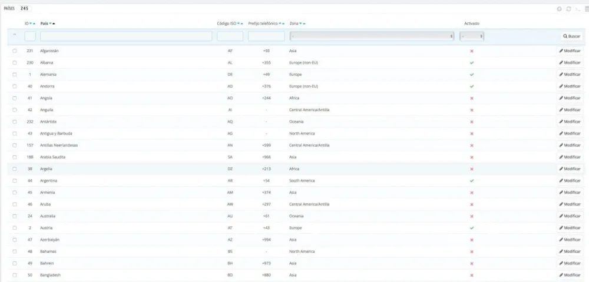
Task: Sort Zona column ascending
Action: 304,23
